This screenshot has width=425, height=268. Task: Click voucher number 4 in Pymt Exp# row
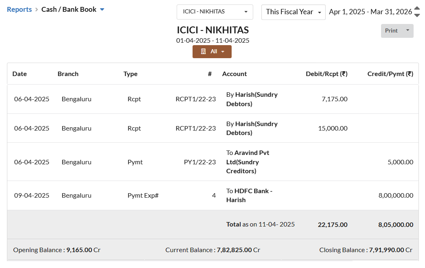(x=214, y=196)
